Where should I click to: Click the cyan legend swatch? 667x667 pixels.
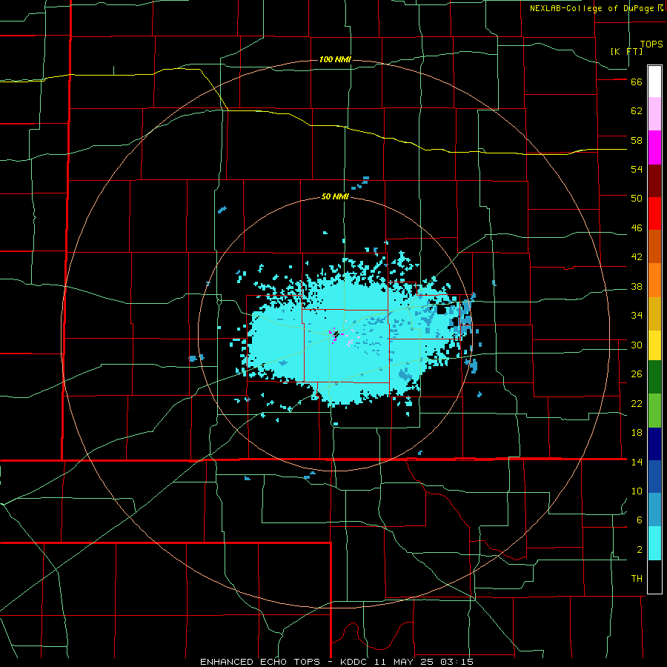tap(654, 543)
